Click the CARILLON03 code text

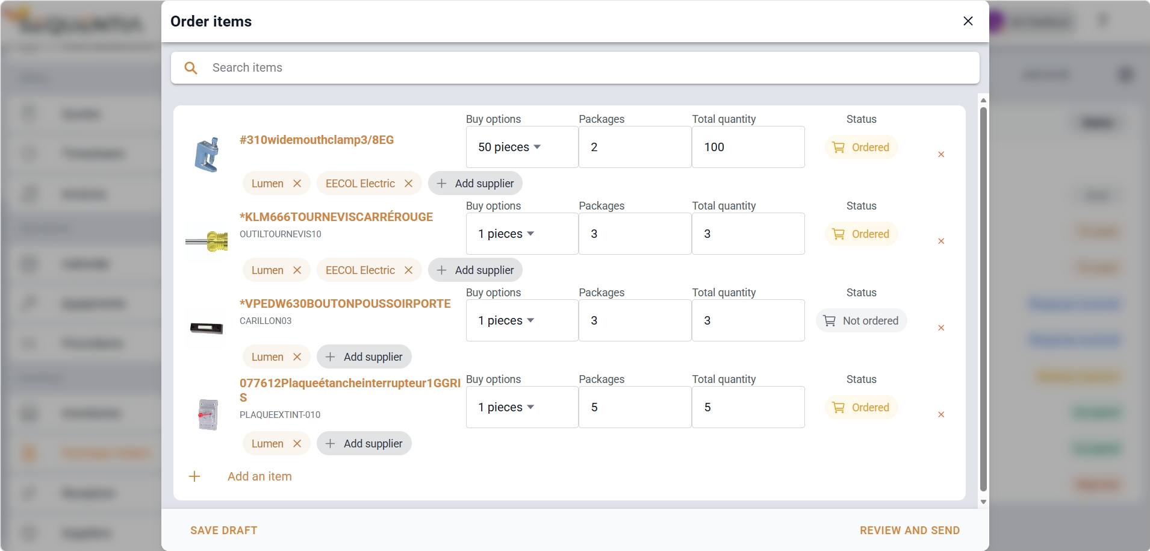point(266,320)
